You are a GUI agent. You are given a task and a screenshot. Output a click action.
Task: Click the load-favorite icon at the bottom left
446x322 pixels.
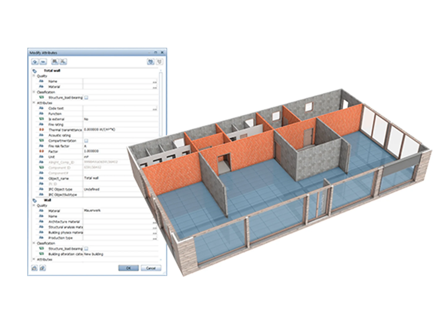(41, 268)
